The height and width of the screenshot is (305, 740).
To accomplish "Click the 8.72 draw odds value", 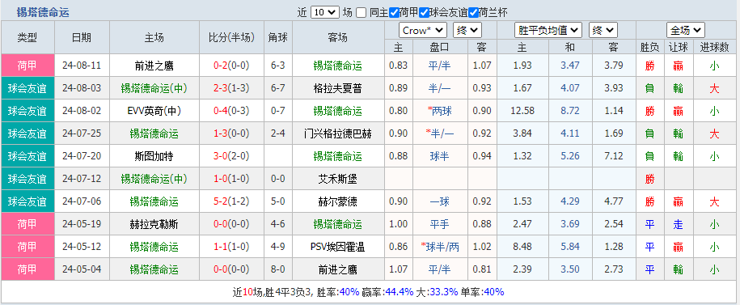I will pyautogui.click(x=569, y=111).
